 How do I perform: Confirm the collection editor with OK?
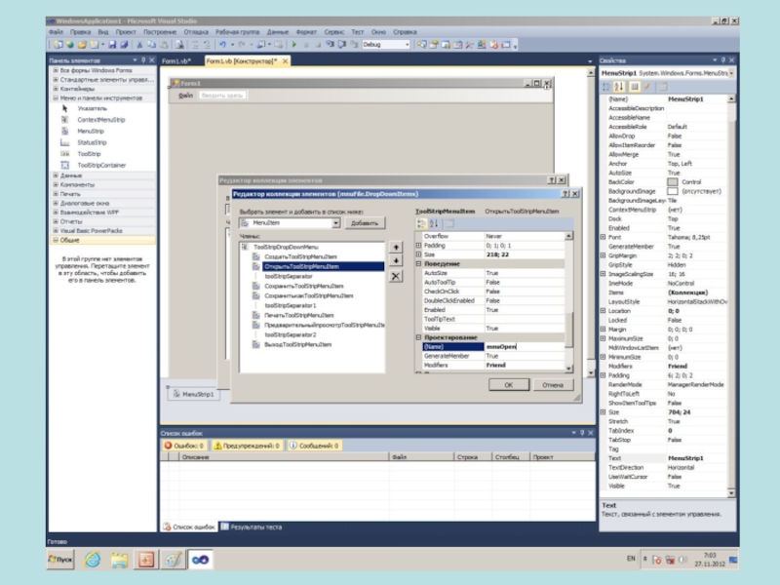[508, 384]
